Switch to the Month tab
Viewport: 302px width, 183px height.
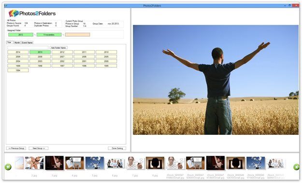point(17,42)
